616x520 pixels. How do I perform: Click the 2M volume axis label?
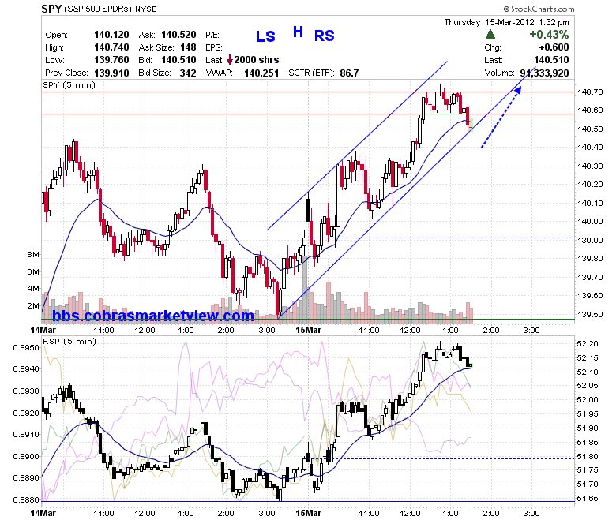(33, 305)
